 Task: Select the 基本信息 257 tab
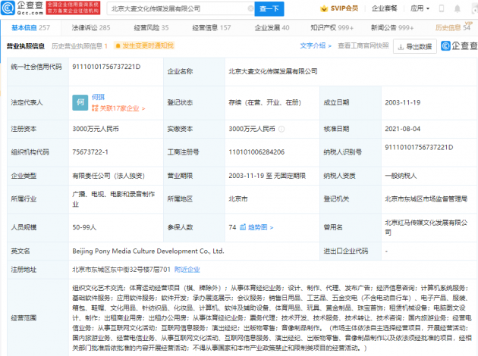(x=31, y=28)
